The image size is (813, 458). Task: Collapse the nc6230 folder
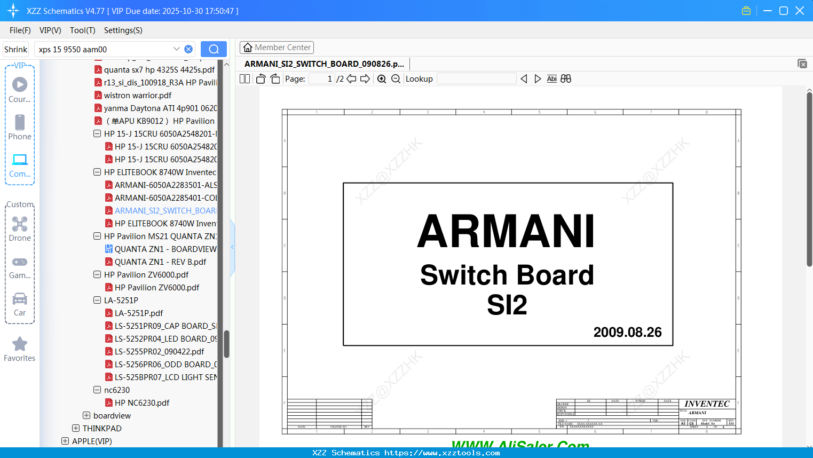pos(97,390)
